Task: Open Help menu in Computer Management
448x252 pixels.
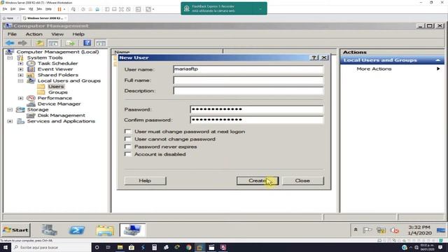Action: [78, 34]
